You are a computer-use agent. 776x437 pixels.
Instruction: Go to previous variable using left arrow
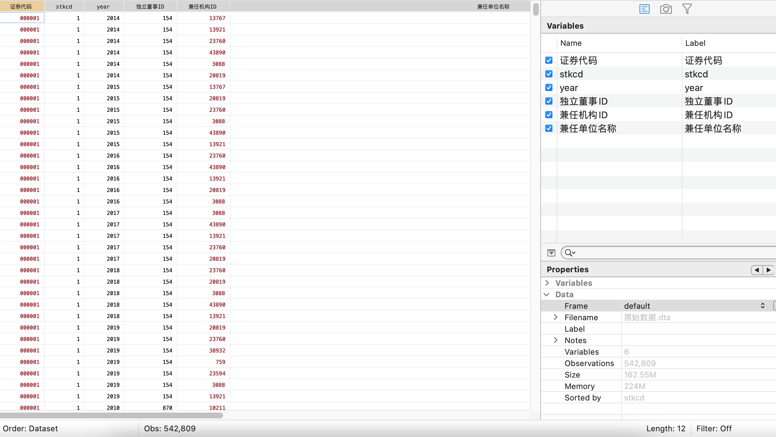click(x=757, y=270)
